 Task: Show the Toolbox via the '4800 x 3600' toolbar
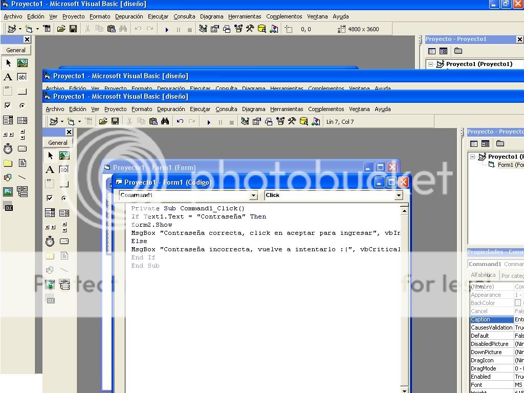point(250,29)
